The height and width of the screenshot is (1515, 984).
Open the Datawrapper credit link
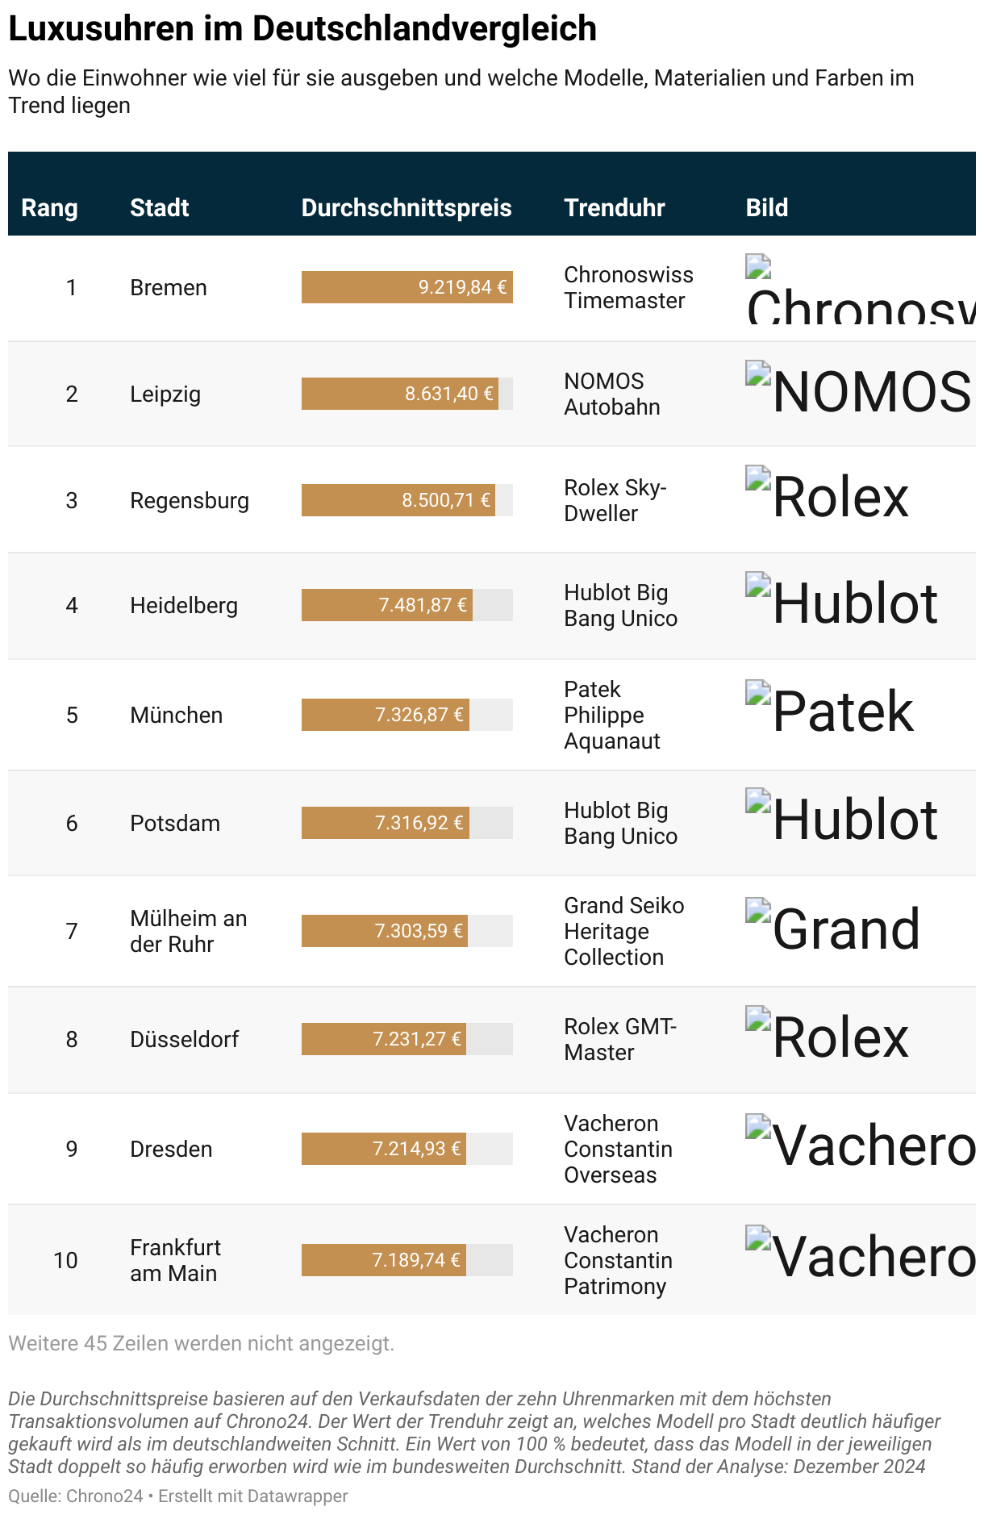253,1496
